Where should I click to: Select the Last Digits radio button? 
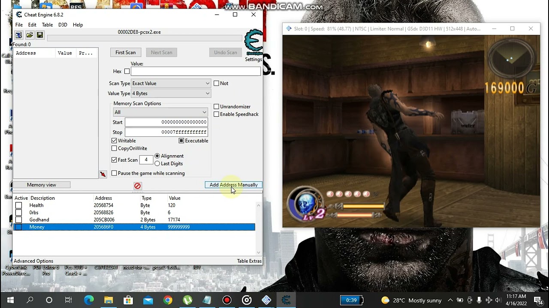coord(157,163)
